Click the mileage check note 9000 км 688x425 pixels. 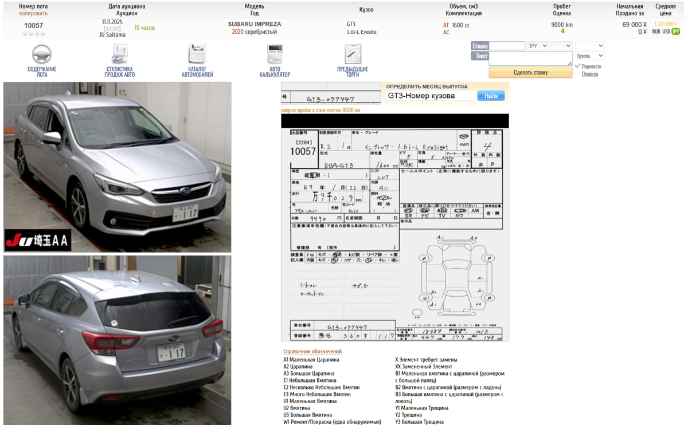(x=320, y=110)
